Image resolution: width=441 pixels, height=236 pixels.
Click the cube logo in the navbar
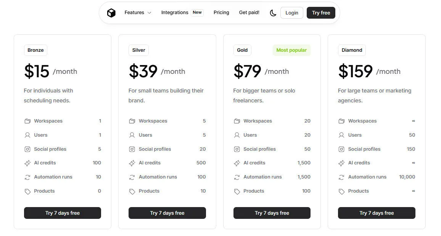click(111, 13)
